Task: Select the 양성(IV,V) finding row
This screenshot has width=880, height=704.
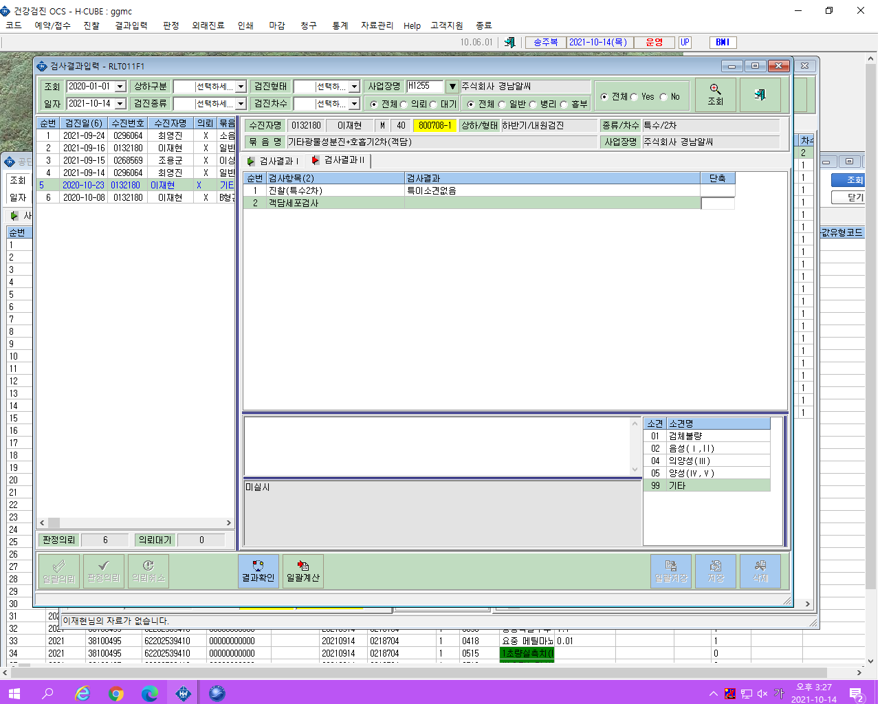Action: [707, 473]
